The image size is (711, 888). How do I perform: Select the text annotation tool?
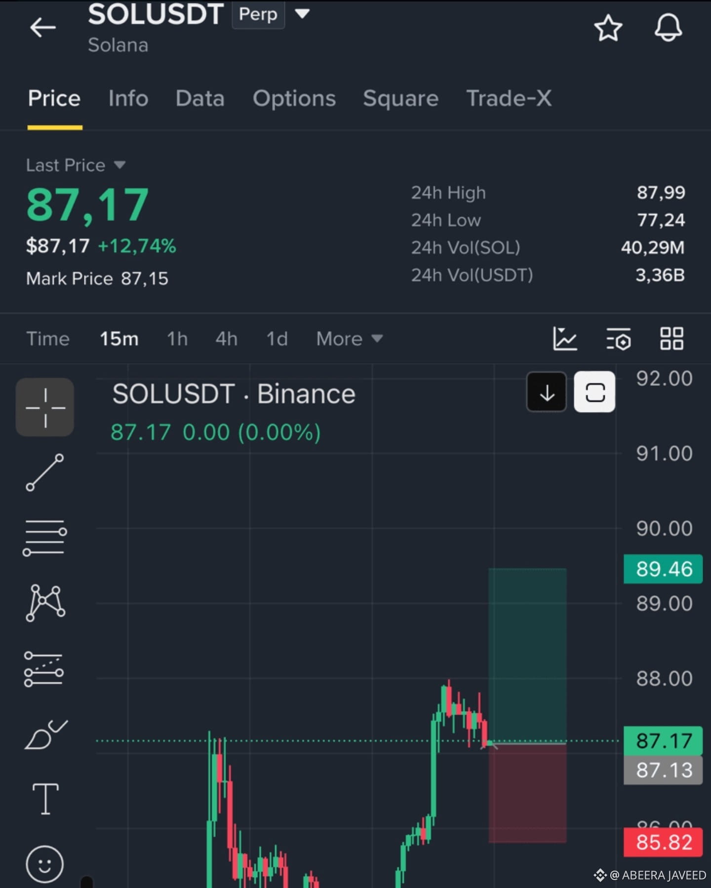pyautogui.click(x=45, y=799)
